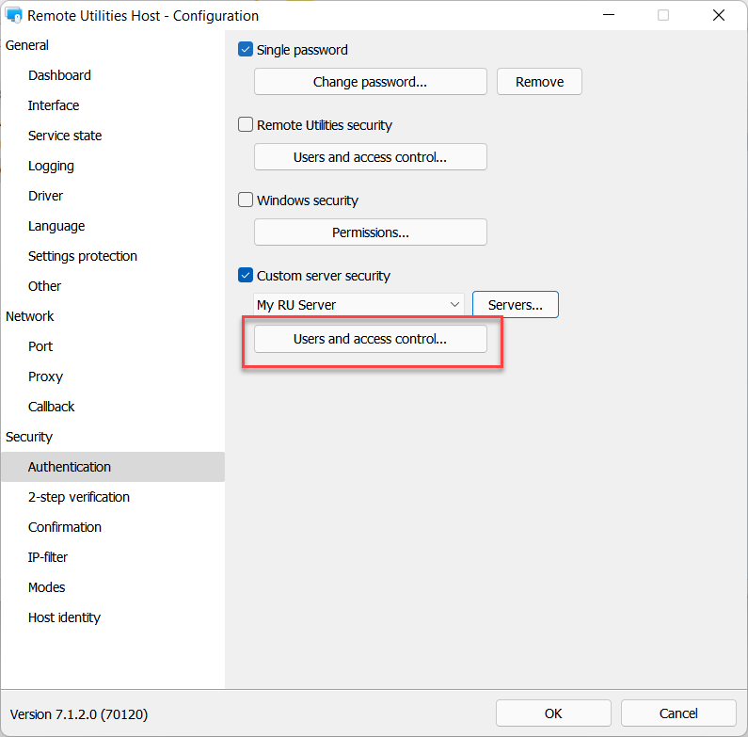Open the 2-step verification settings
The width and height of the screenshot is (748, 737).
click(x=79, y=497)
